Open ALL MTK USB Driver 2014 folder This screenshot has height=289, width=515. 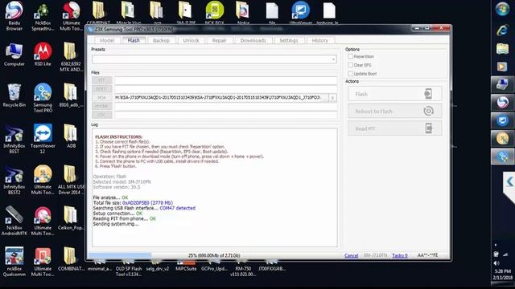[x=71, y=180]
